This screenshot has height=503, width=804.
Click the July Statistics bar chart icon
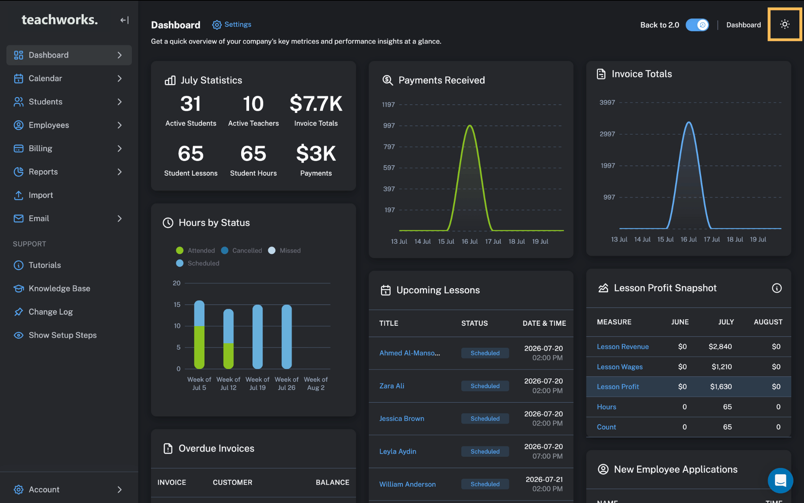click(170, 80)
